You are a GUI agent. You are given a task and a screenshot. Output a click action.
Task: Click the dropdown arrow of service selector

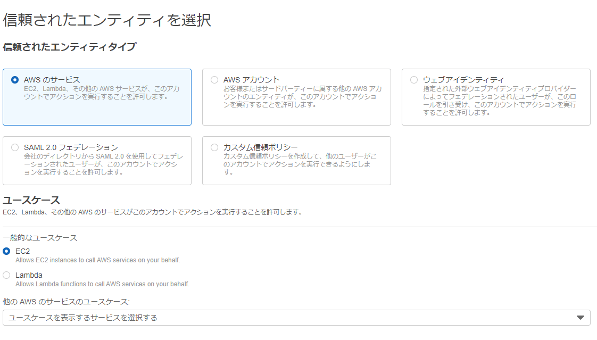click(x=581, y=318)
